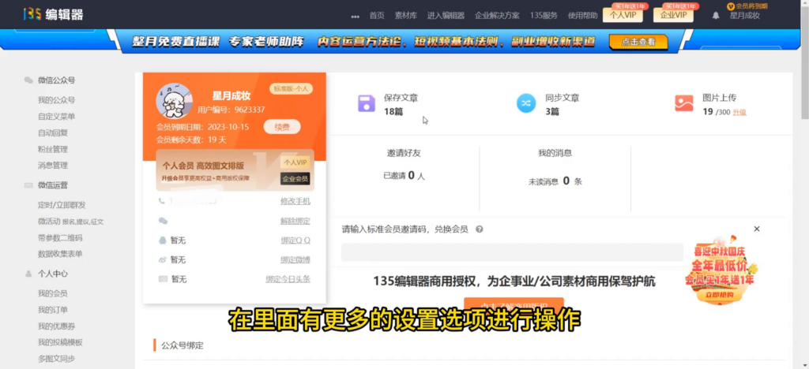Open the 星月成妆 account menu in the header
The width and height of the screenshot is (809, 369).
[x=744, y=16]
